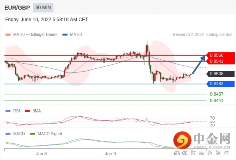Toggle the MACD blue legend marker
Screen dimensions: 236x160
pos(8,134)
